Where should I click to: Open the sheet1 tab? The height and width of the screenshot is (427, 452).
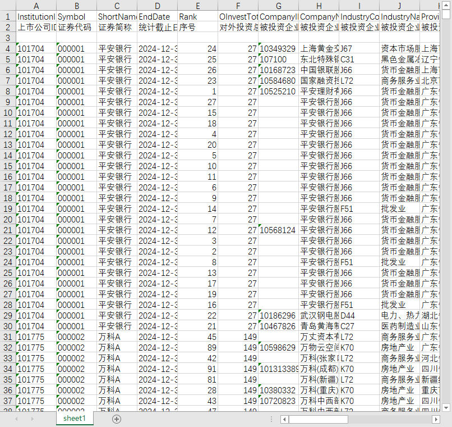tap(75, 419)
